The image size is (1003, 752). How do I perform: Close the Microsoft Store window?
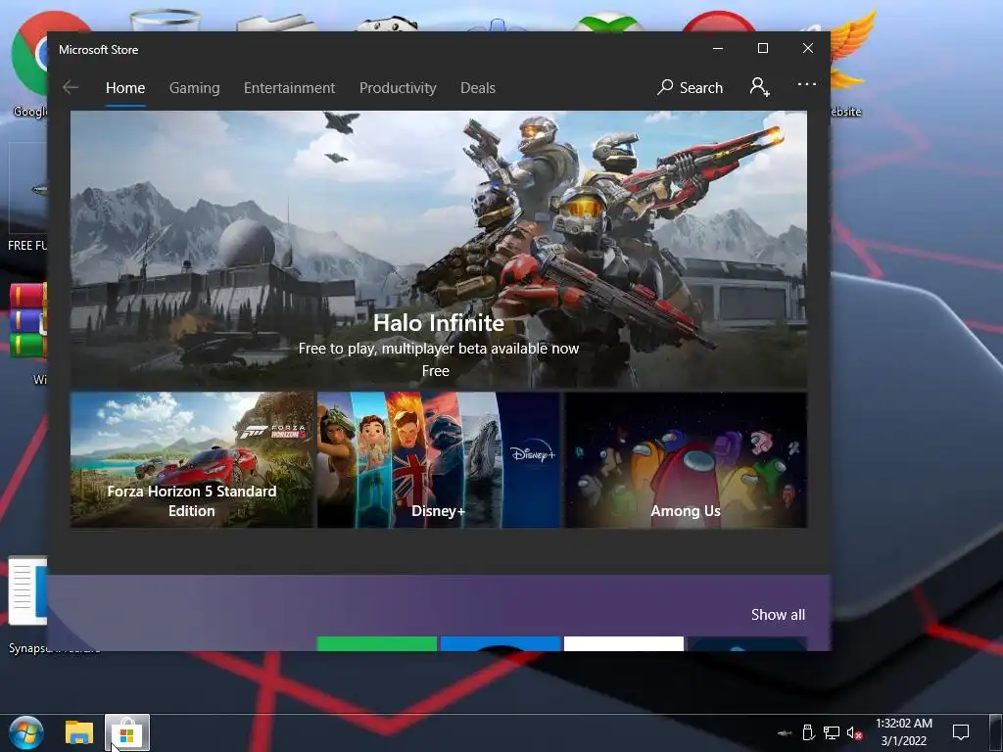(808, 49)
